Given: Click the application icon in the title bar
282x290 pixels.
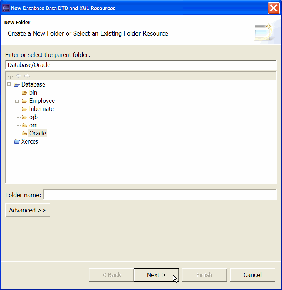Looking at the screenshot, I should [x=6, y=8].
